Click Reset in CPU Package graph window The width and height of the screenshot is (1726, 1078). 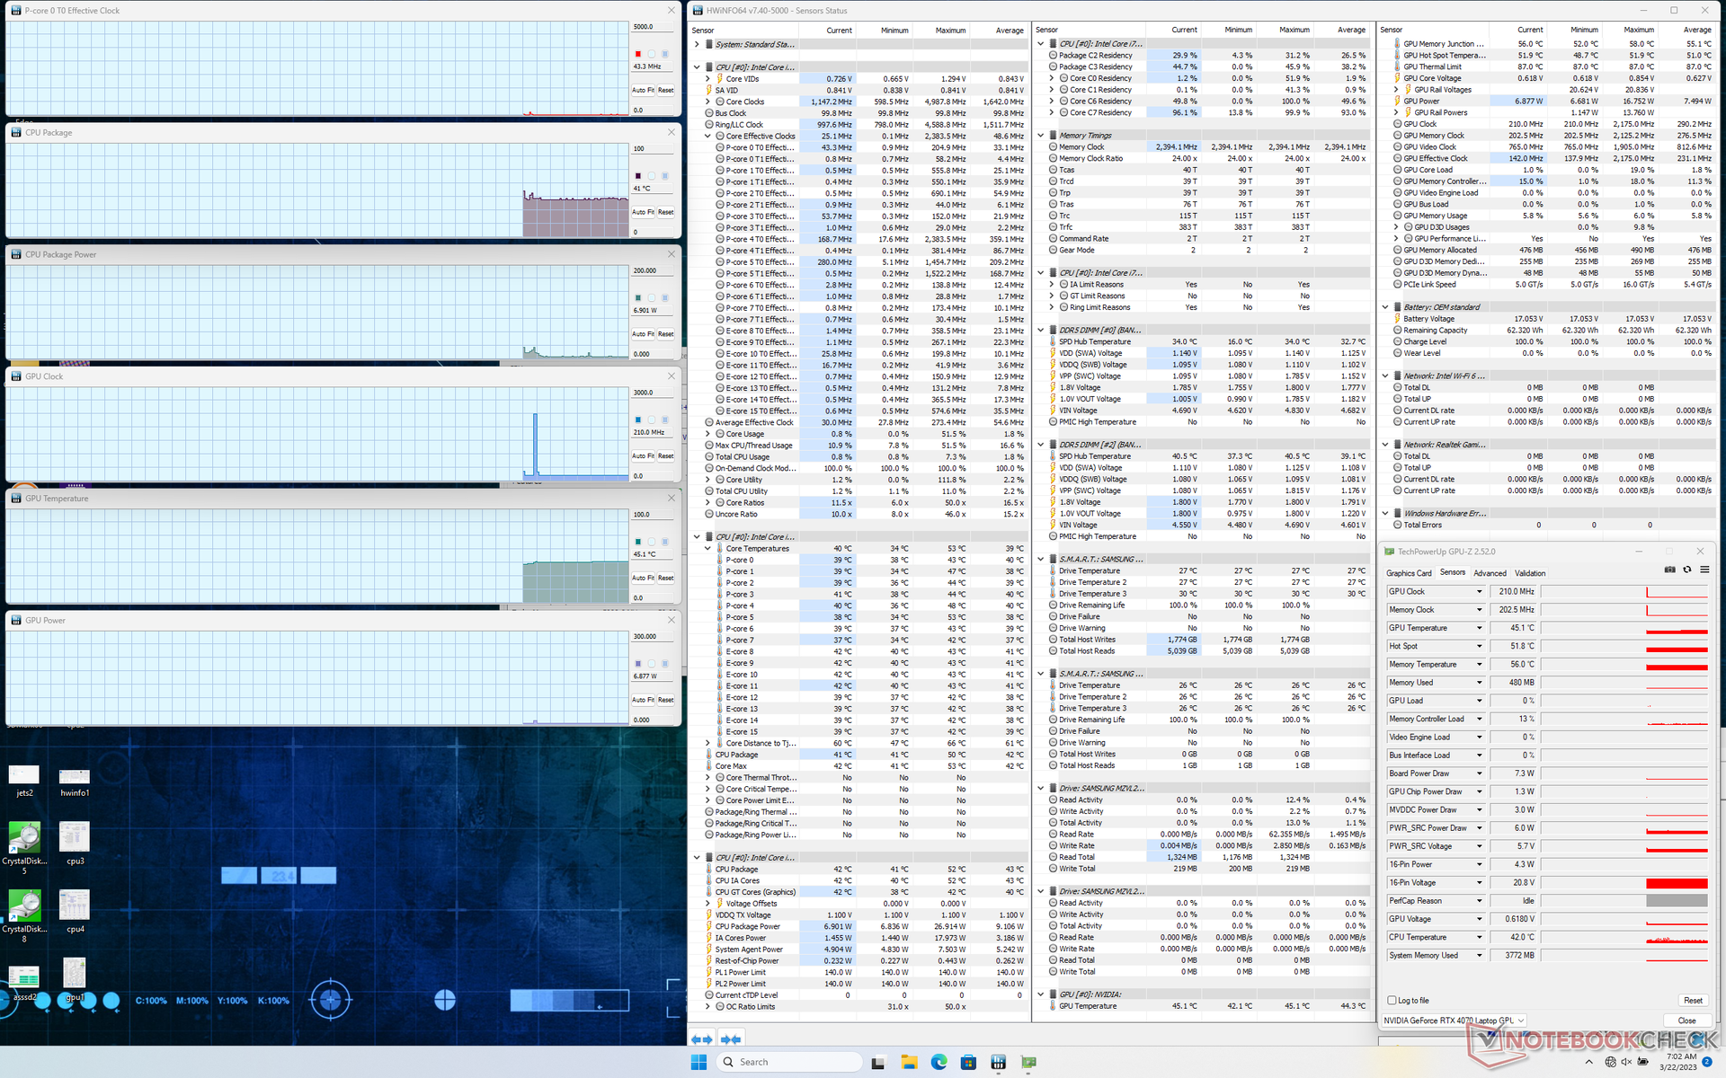tap(665, 212)
